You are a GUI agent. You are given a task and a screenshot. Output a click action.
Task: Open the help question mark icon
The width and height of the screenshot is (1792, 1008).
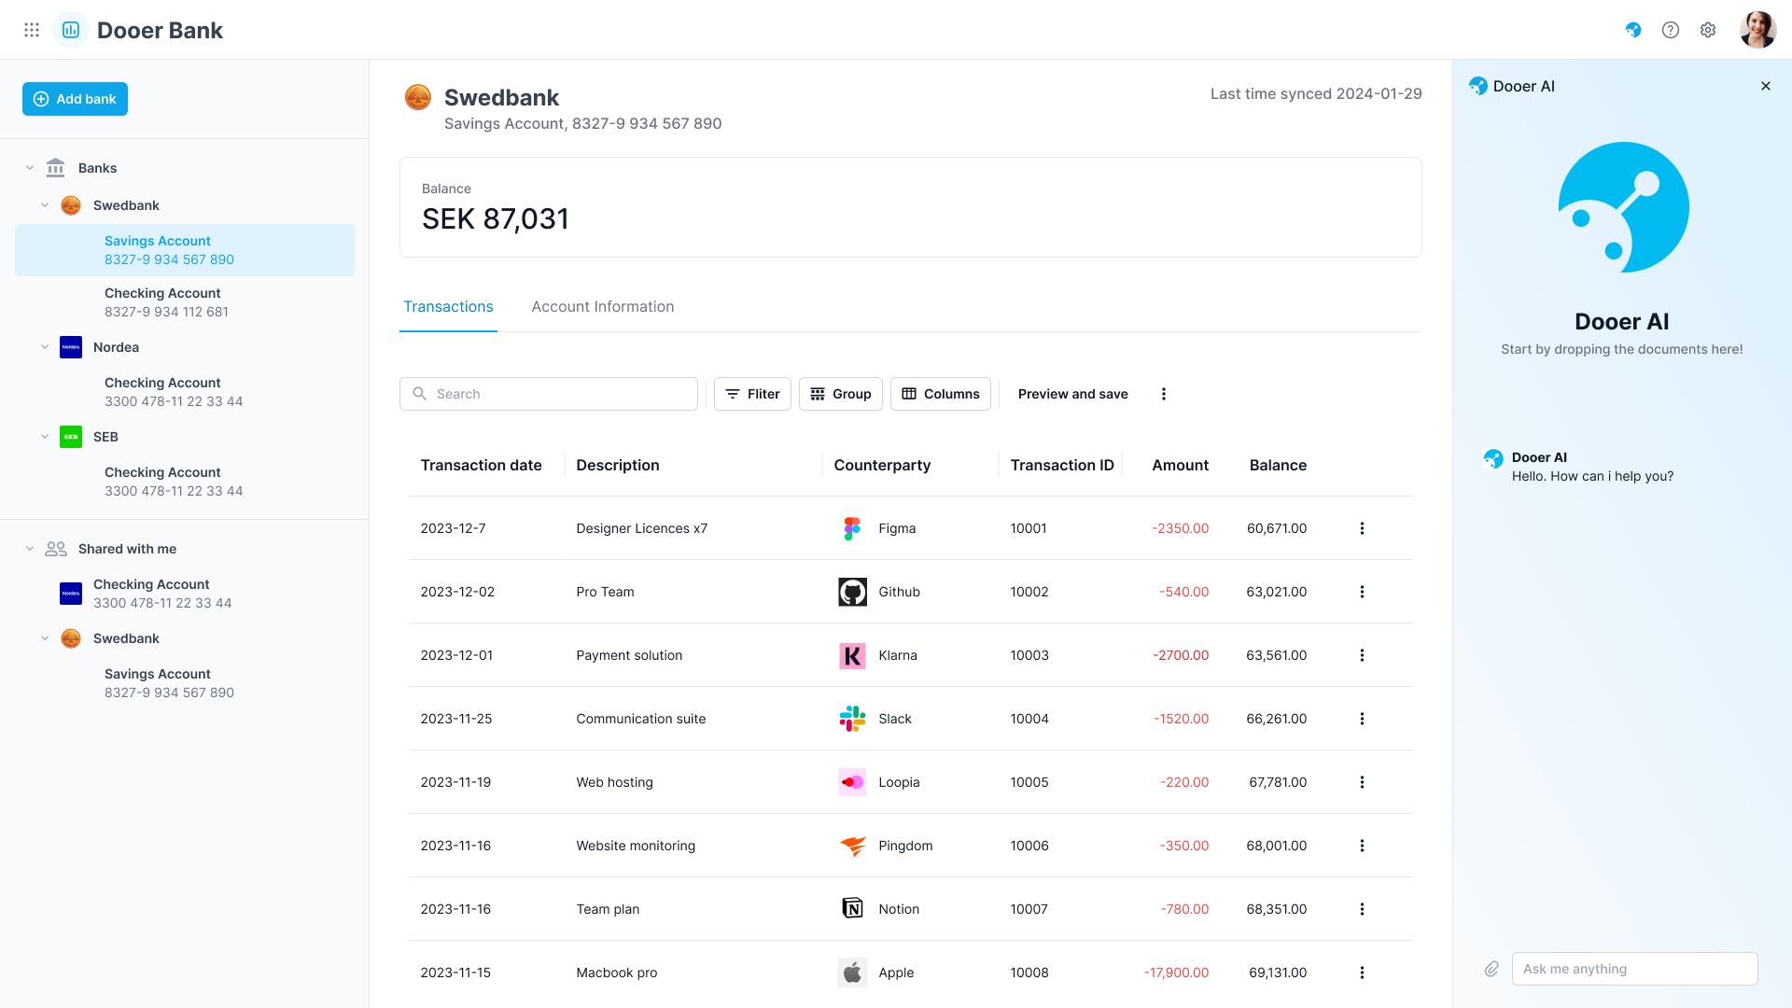pos(1670,30)
